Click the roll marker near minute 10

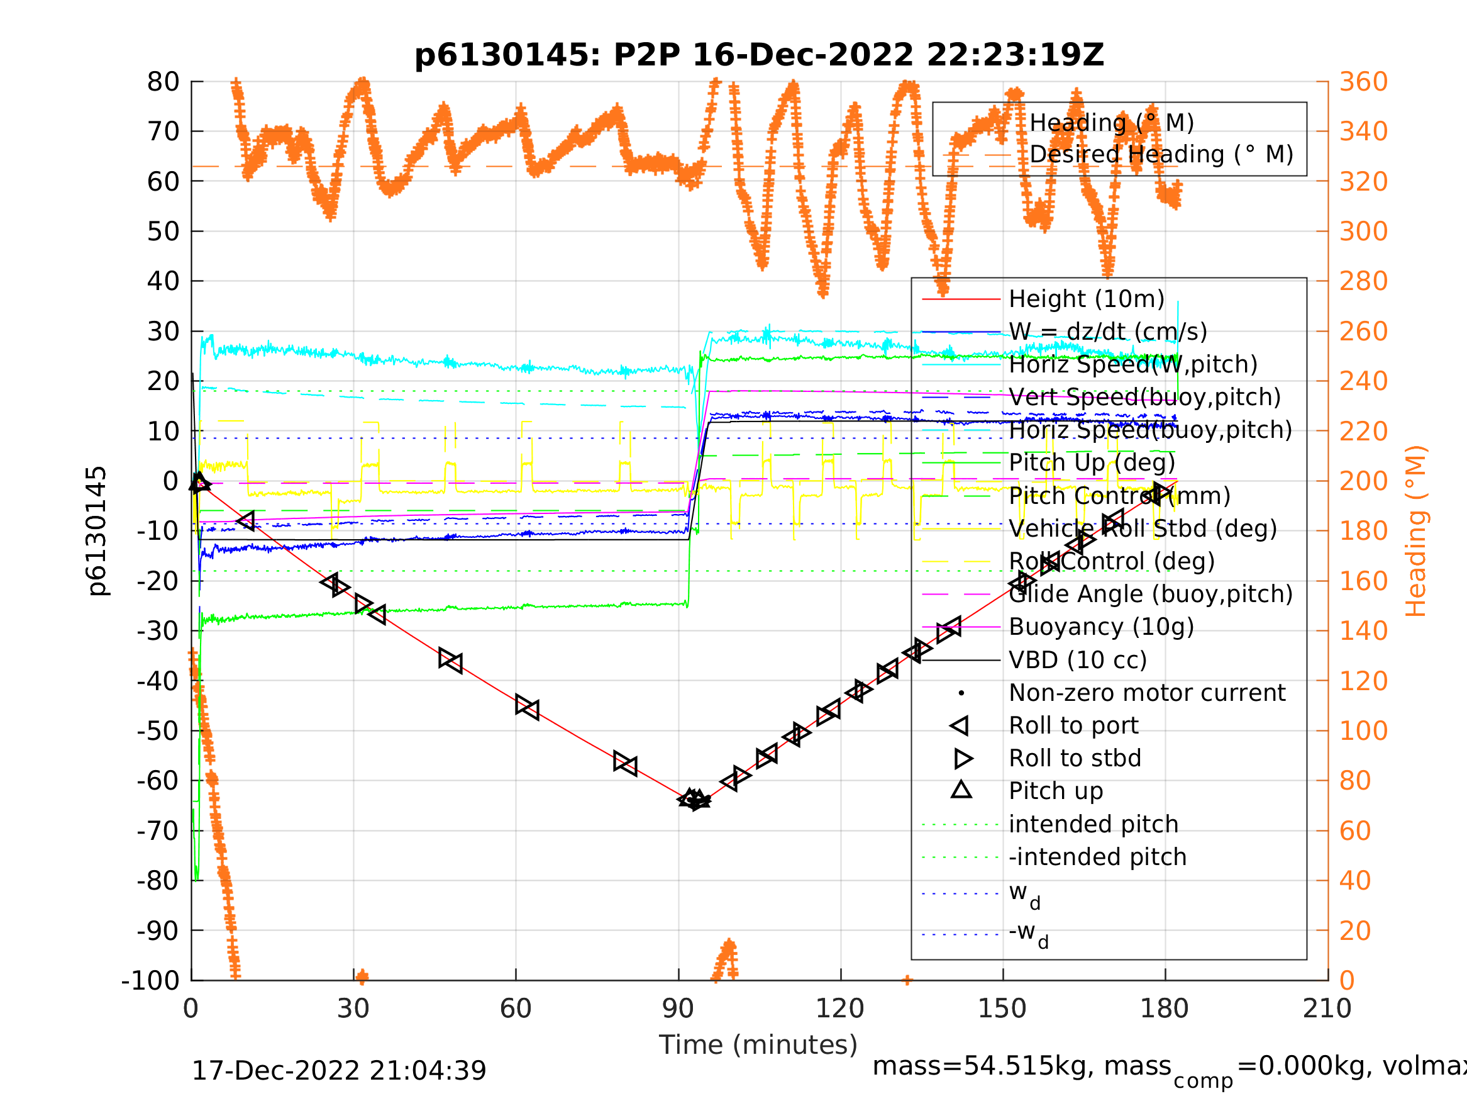coord(246,521)
